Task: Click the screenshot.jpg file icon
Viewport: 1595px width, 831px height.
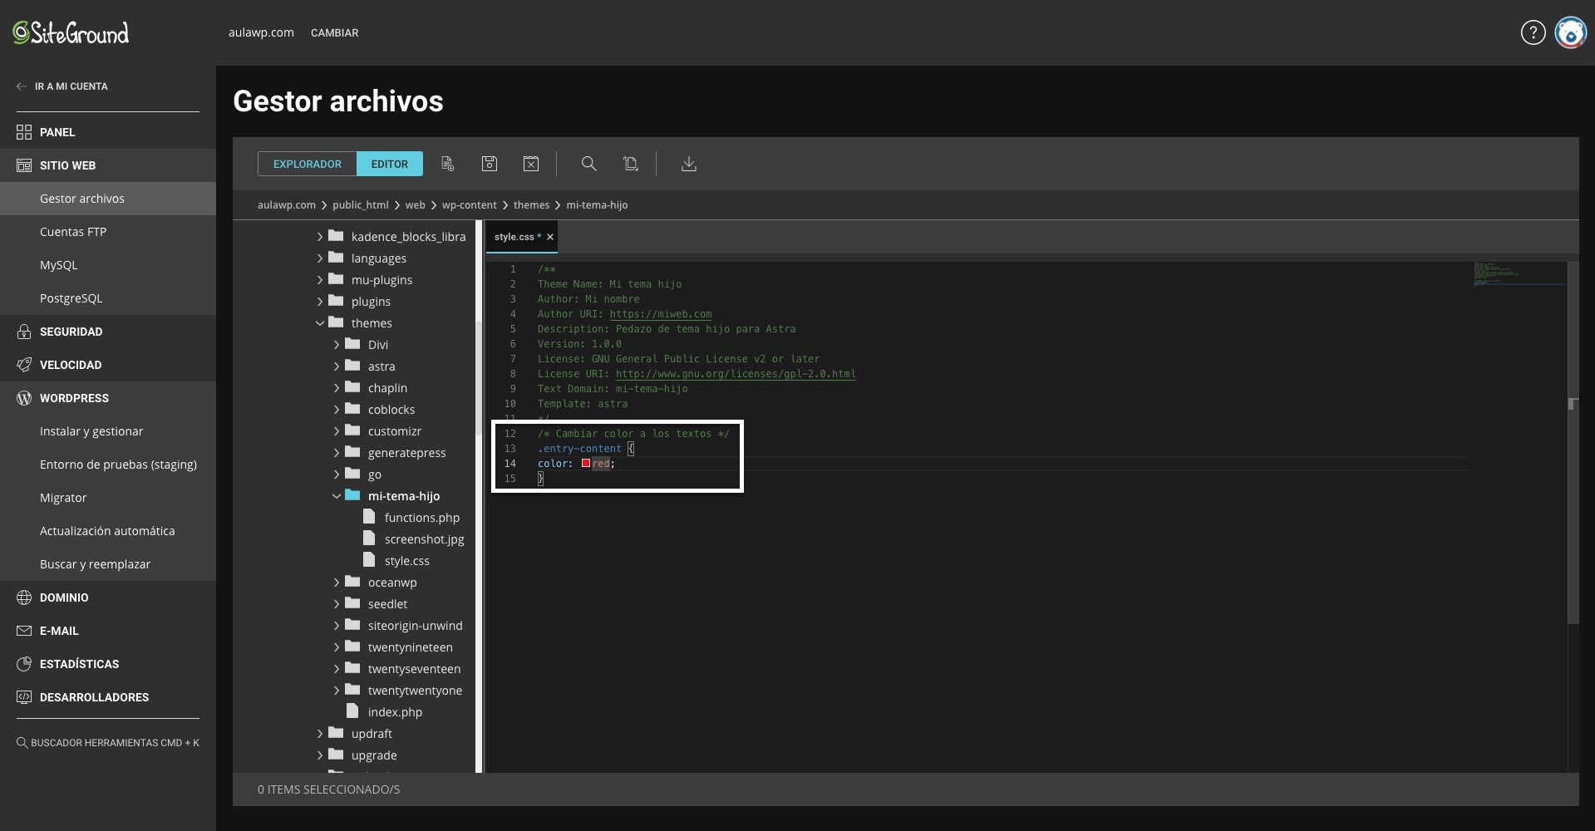Action: click(x=369, y=538)
